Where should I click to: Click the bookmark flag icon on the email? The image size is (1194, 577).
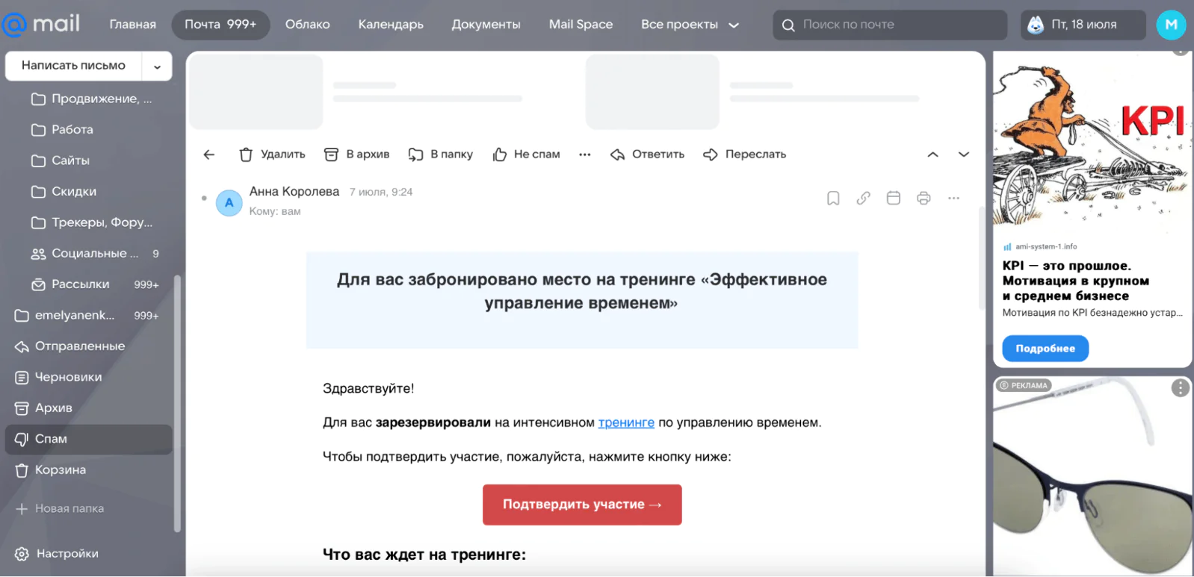click(x=833, y=198)
